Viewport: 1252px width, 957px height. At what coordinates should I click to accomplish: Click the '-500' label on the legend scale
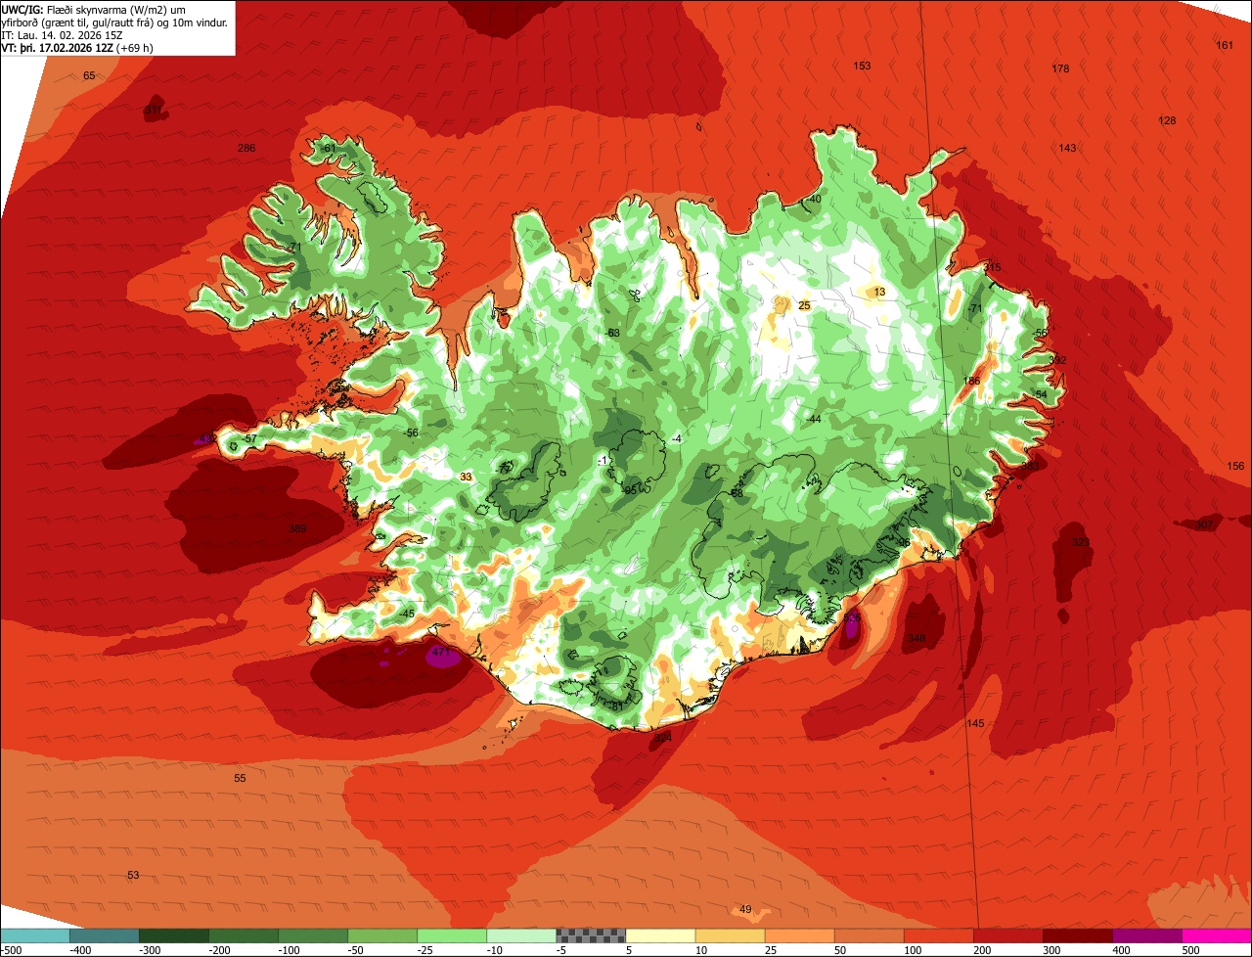pyautogui.click(x=11, y=949)
